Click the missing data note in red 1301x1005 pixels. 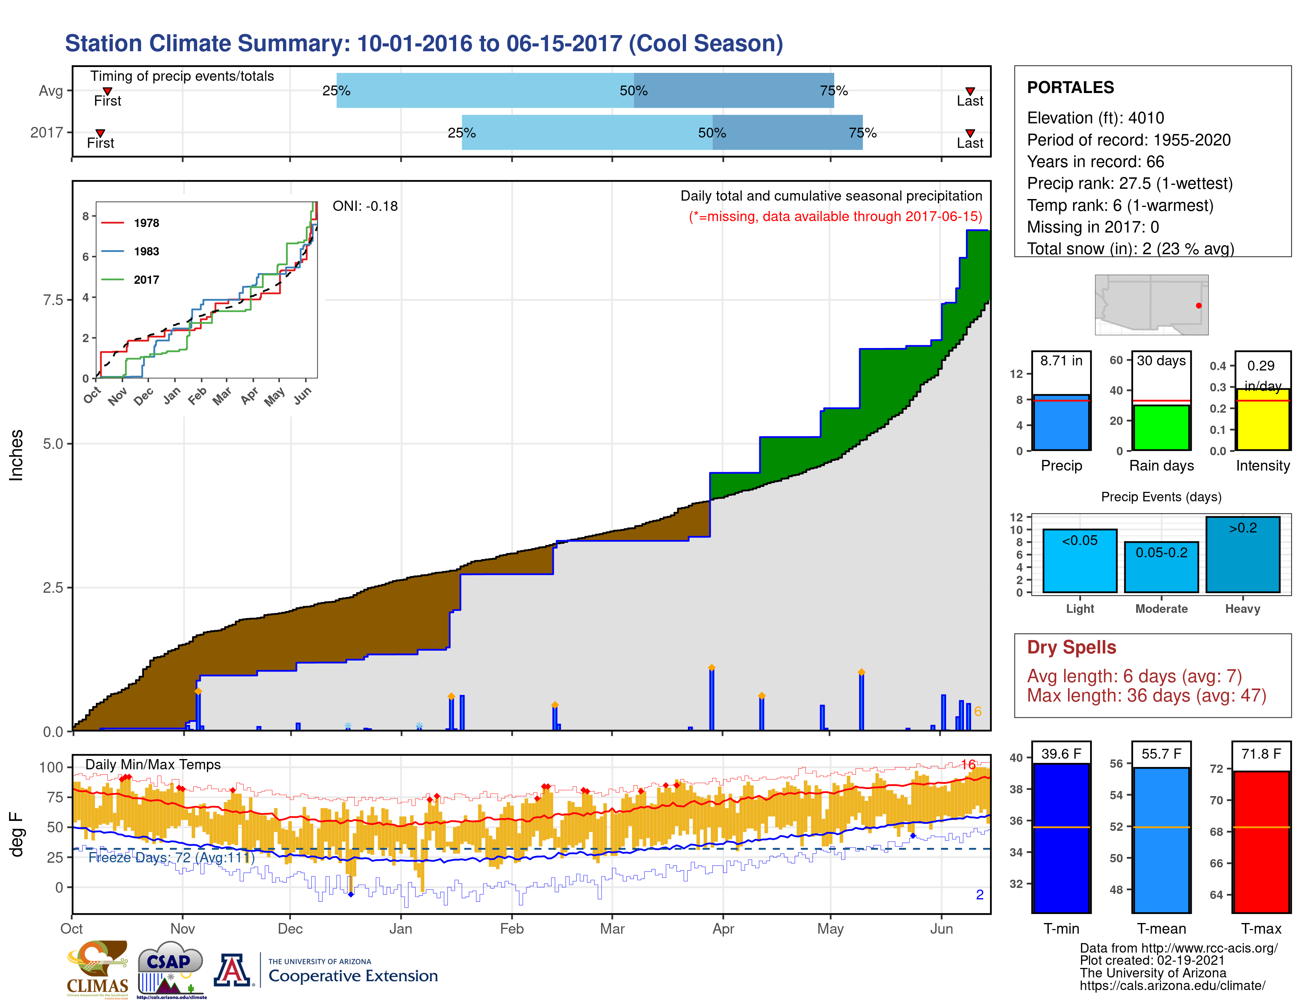tap(835, 216)
